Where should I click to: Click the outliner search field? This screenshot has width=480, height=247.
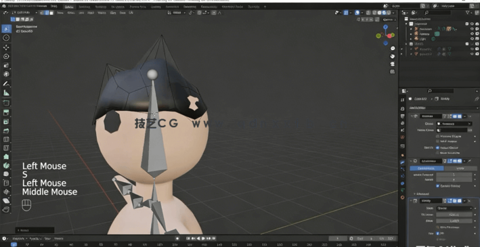437,13
